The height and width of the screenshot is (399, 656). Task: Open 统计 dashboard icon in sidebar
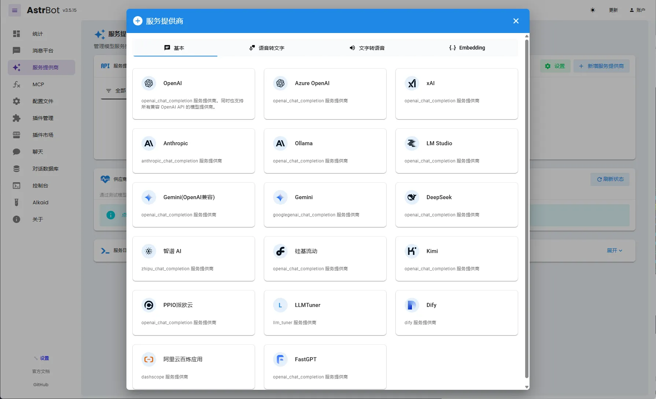tap(16, 34)
